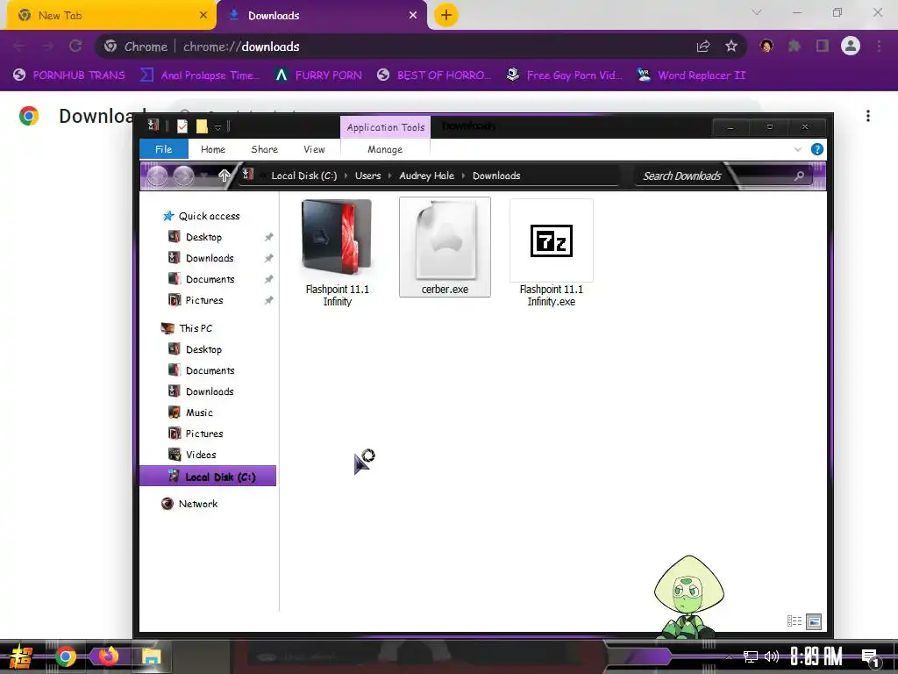Switch to details list view
The width and height of the screenshot is (898, 674).
[x=795, y=620]
